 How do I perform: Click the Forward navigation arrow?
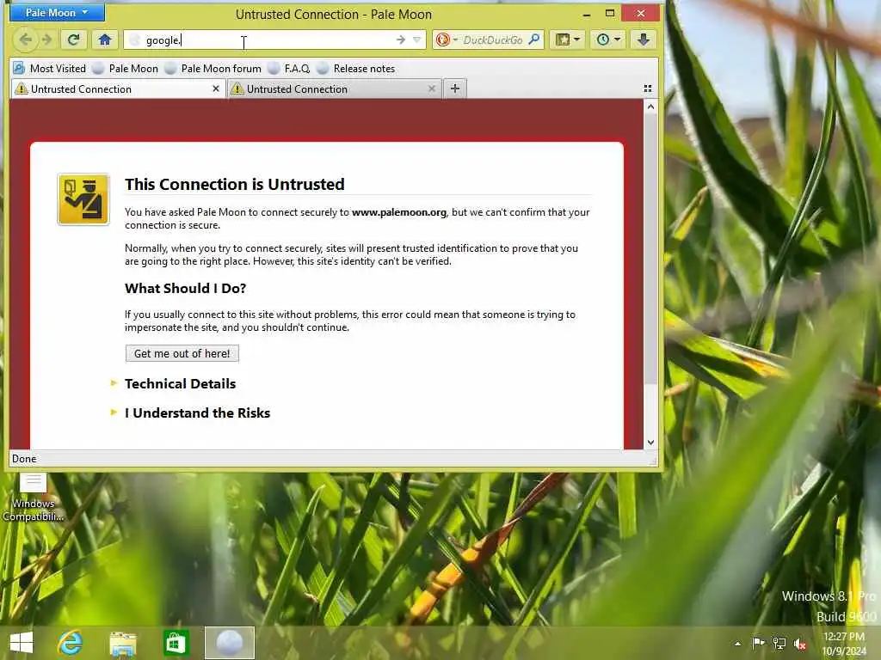47,40
